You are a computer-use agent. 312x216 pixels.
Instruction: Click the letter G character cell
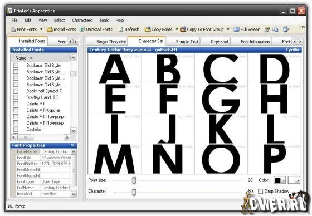(221, 99)
